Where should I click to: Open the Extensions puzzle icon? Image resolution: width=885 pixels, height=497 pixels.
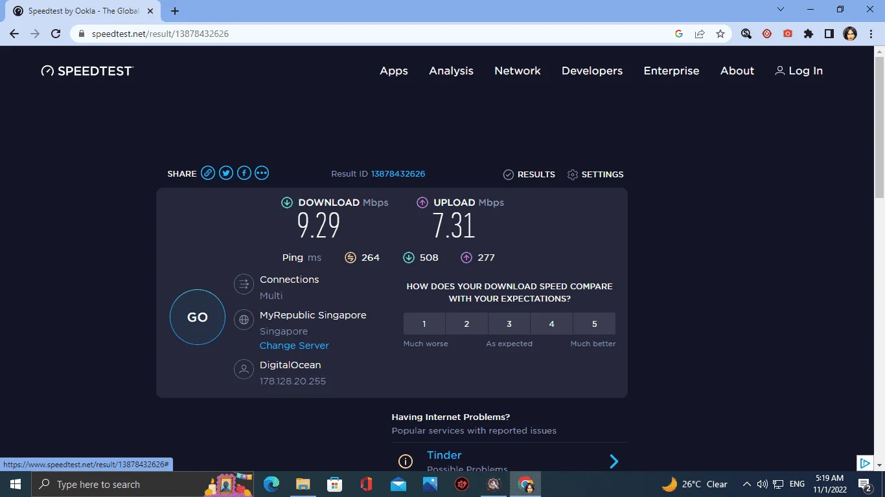(x=809, y=34)
